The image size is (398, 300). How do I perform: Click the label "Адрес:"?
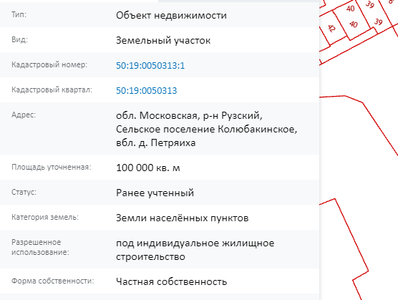click(x=24, y=115)
